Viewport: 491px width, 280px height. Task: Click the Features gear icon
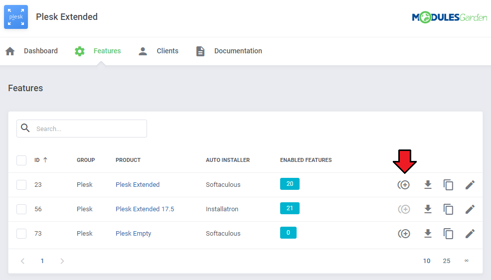point(80,51)
